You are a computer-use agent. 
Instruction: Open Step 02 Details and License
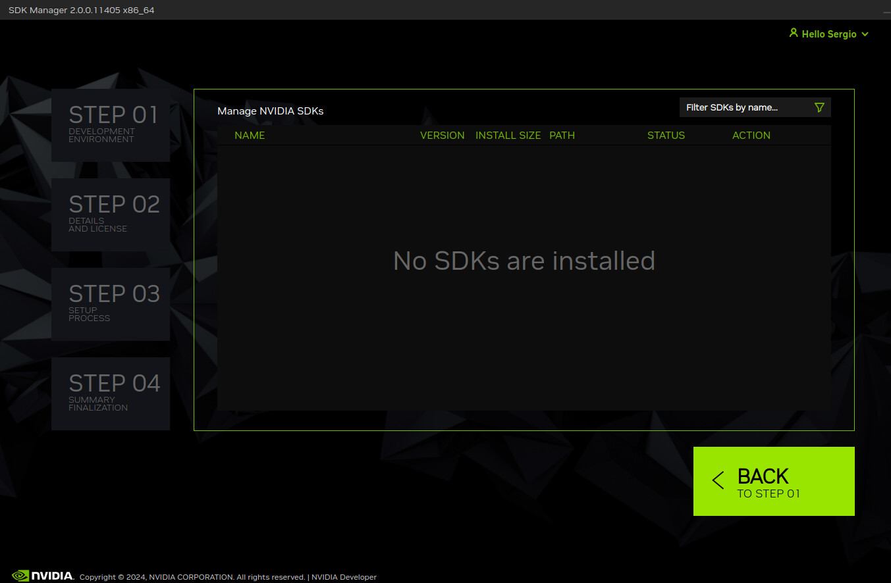tap(111, 215)
